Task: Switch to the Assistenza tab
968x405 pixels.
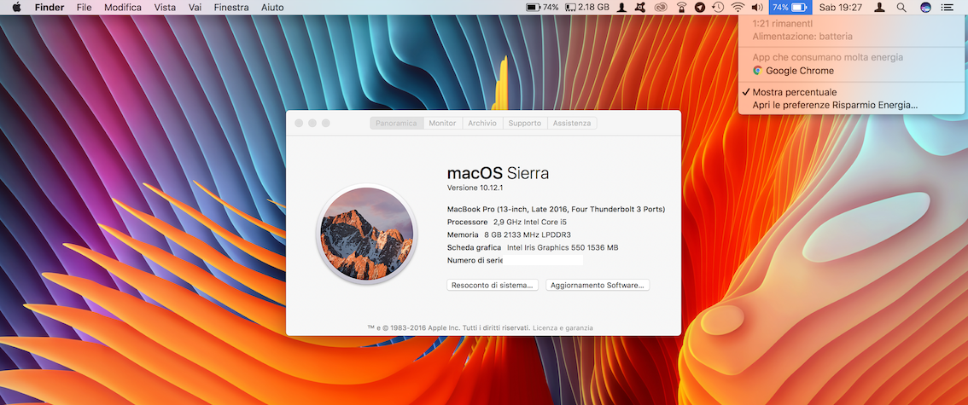Action: pyautogui.click(x=572, y=124)
